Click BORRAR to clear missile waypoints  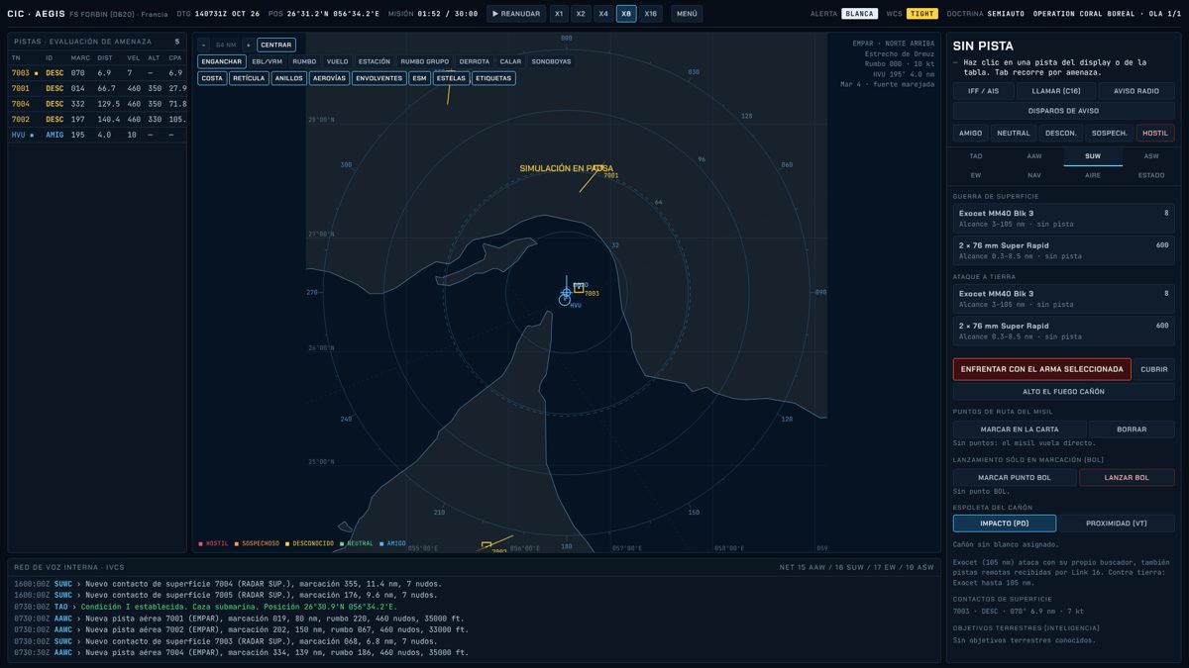tap(1132, 429)
